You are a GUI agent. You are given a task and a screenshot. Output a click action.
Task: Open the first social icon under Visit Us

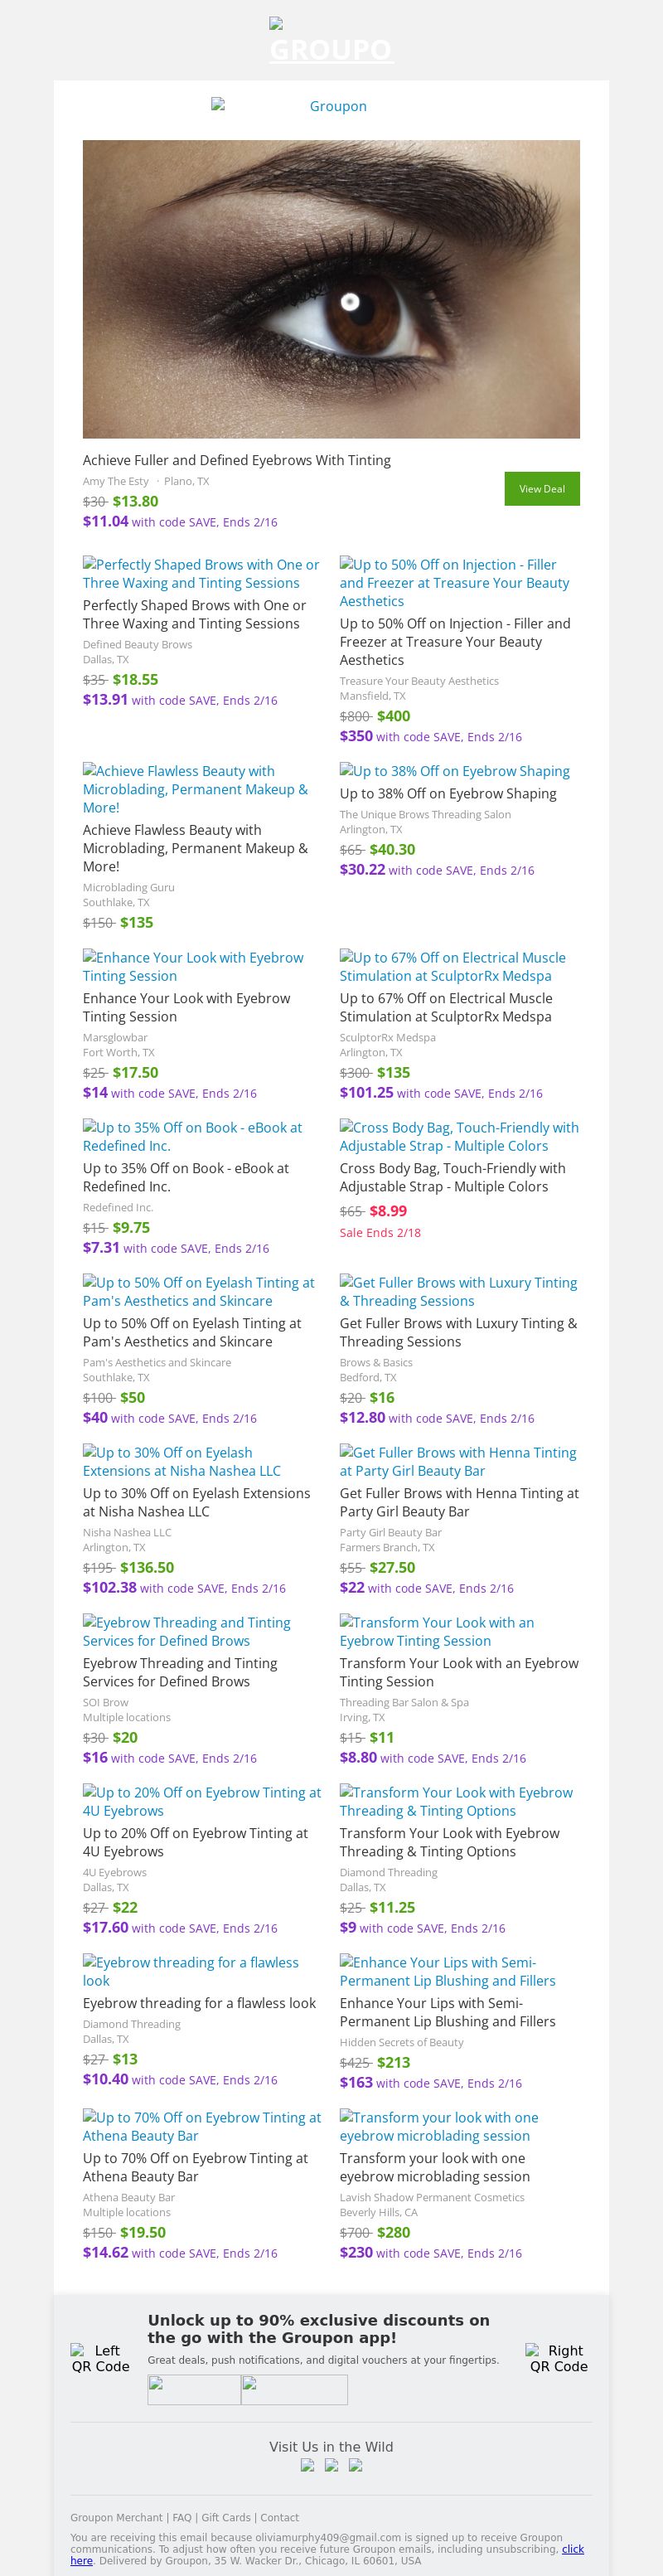(x=307, y=2465)
